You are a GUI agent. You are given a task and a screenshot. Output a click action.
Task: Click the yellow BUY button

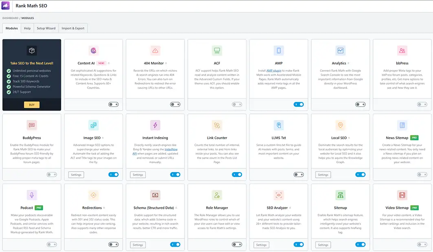click(x=32, y=105)
